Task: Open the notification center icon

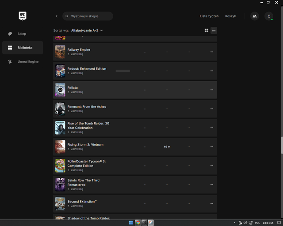Action: [x=279, y=223]
